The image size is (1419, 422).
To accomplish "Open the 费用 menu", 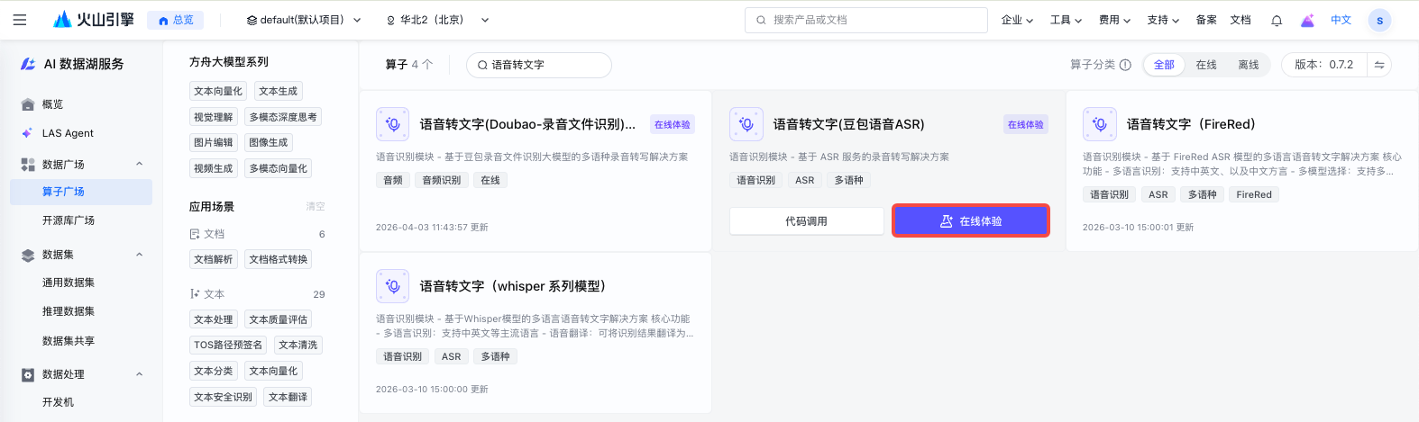I will (x=1114, y=20).
